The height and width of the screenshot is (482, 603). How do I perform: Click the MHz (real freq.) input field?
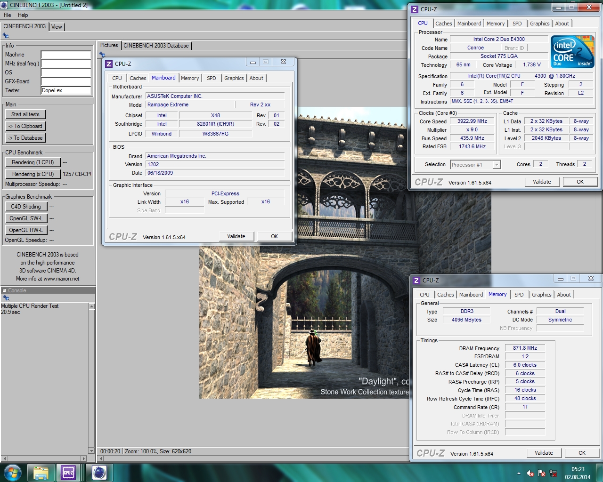(65, 64)
